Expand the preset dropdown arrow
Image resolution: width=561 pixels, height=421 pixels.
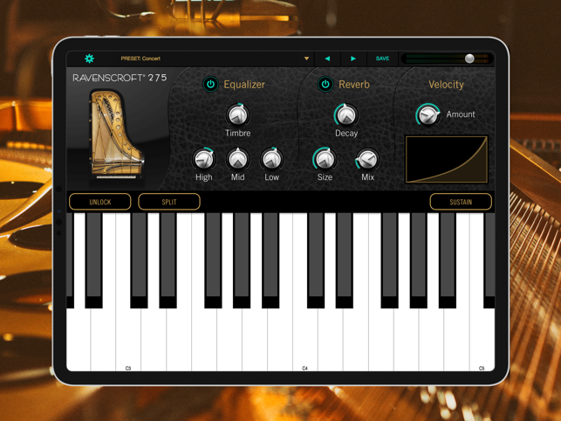[306, 59]
